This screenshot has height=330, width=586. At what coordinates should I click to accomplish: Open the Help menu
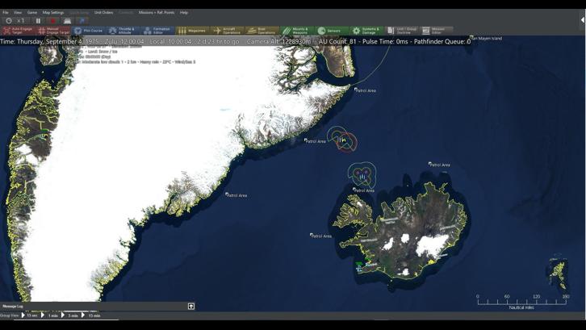[184, 12]
